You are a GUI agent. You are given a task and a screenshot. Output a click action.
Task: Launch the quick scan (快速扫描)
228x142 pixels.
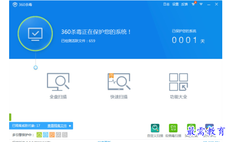(119, 86)
